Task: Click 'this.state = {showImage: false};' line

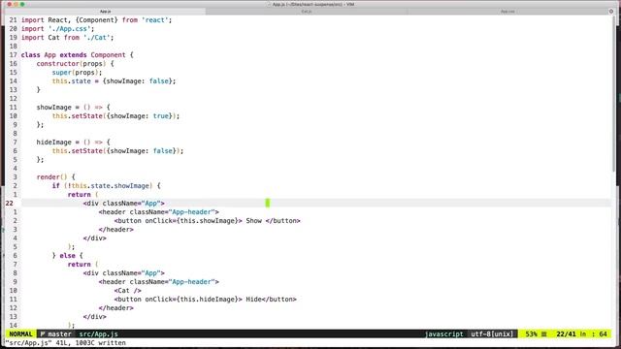Action: pos(114,80)
